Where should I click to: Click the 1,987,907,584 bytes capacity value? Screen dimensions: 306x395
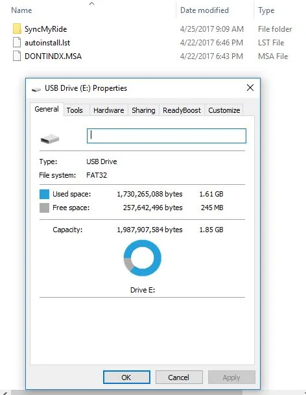pos(150,230)
